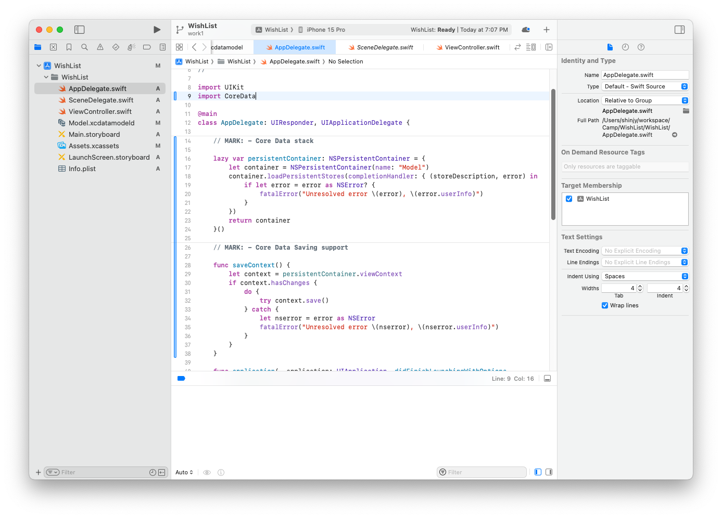Image resolution: width=722 pixels, height=518 pixels.
Task: Hide the debug area toggle icon
Action: 548,379
